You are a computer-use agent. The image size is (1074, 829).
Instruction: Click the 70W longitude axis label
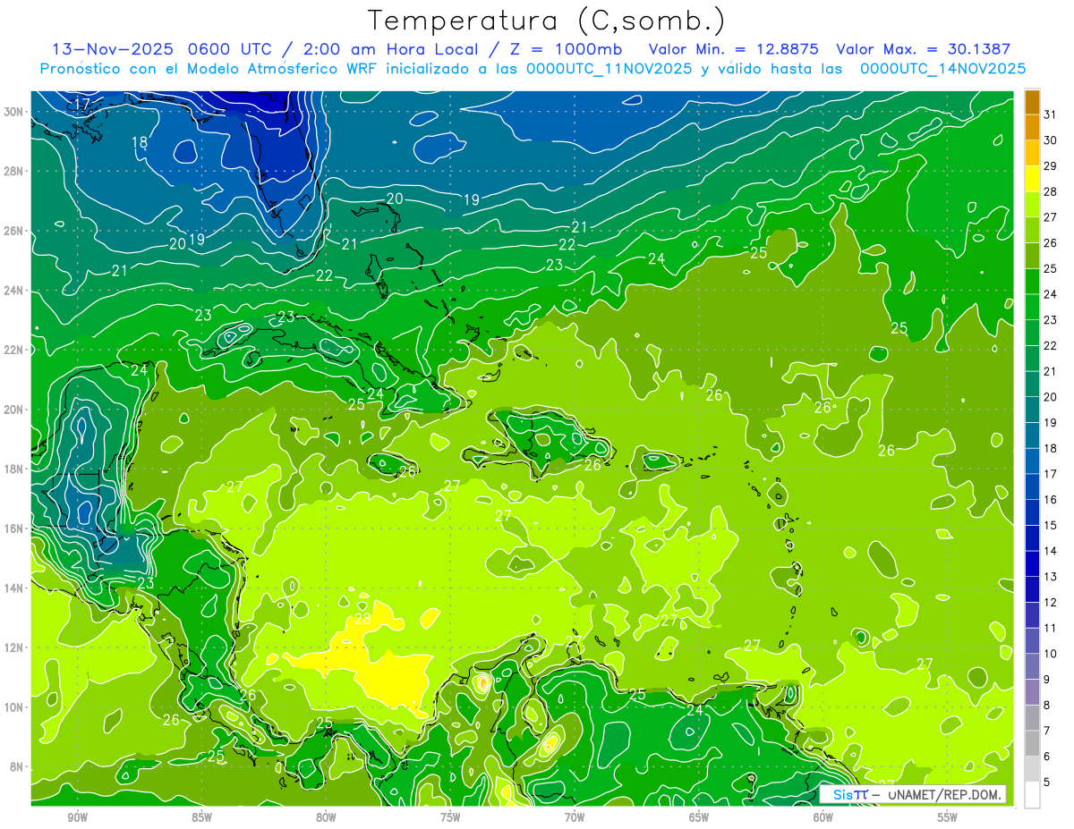point(575,817)
